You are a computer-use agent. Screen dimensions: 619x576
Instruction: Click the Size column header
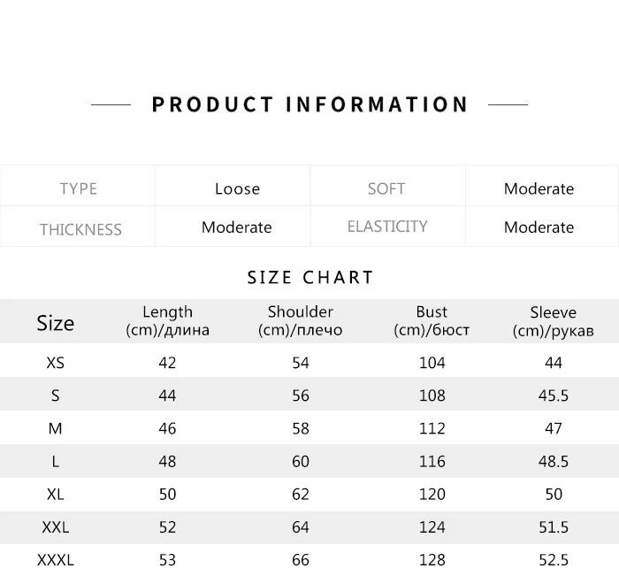[x=55, y=323]
